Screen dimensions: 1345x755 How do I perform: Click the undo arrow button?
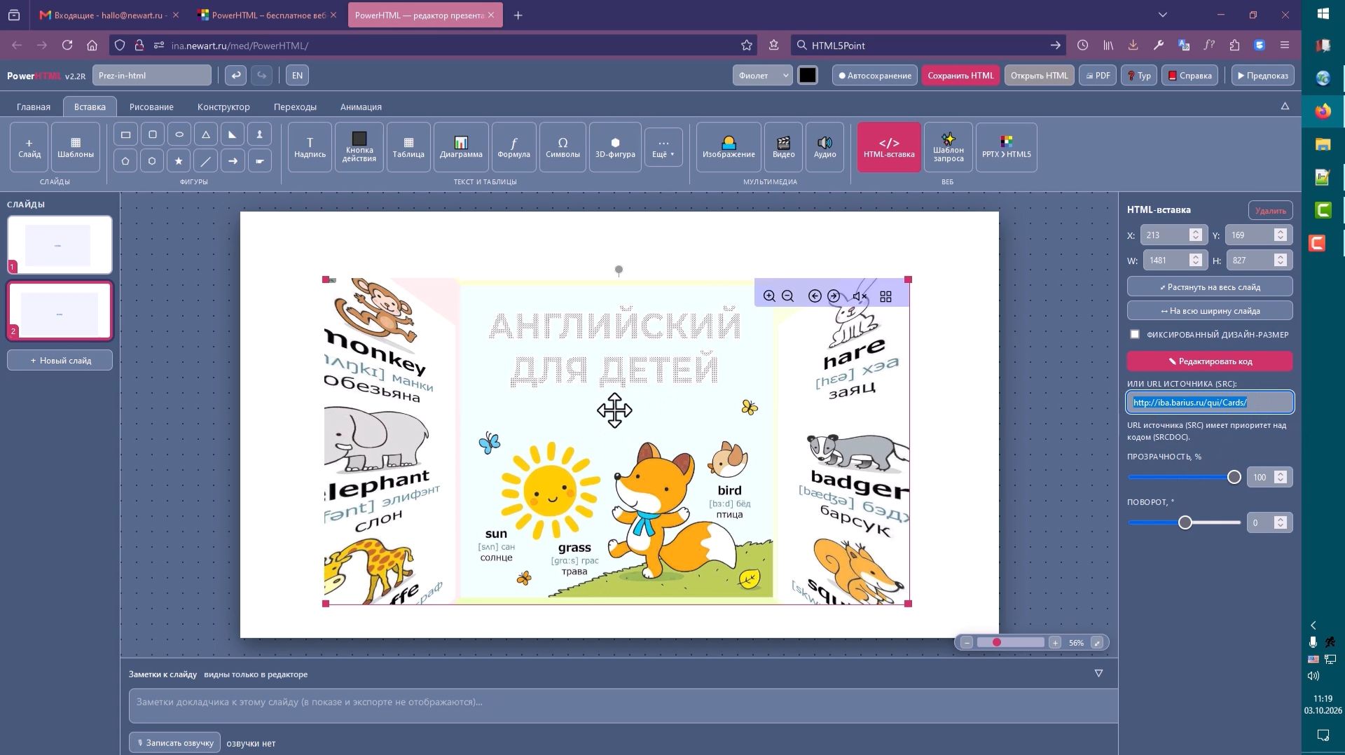point(235,75)
